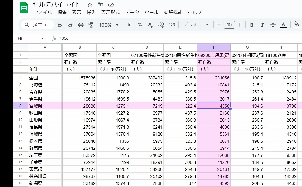Select row 19 header
Image resolution: width=302 pixels, height=187 pixels.
(x=20, y=183)
